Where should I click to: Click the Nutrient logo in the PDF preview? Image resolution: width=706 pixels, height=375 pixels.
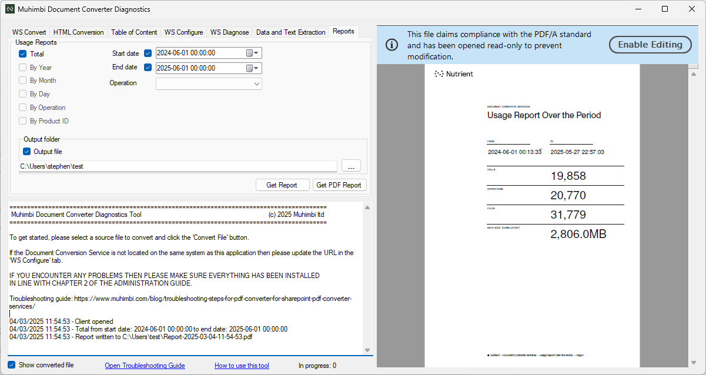coord(453,74)
